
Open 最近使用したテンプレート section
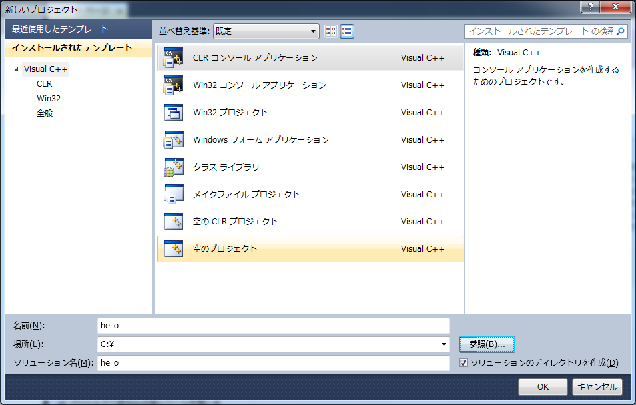coord(79,29)
